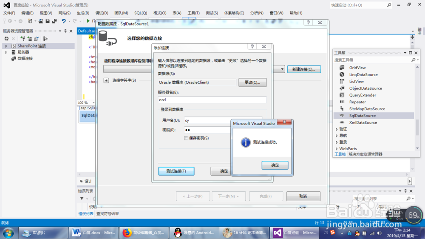Confirm the test connection success message
This screenshot has width=425, height=239.
click(275, 165)
